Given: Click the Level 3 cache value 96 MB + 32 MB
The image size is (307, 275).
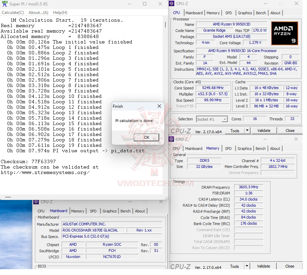Looking at the screenshot, I should click(x=266, y=106).
